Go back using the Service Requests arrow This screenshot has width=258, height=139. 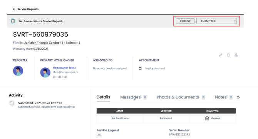14,9
